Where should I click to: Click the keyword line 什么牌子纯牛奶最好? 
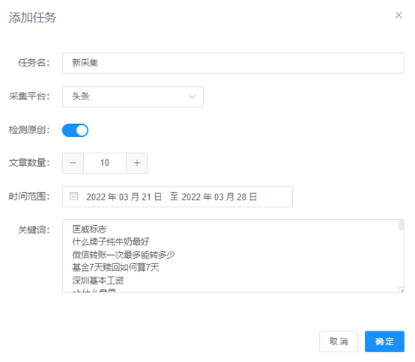111,242
